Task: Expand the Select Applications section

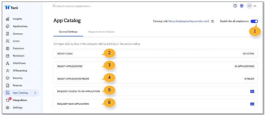Action: pos(155,66)
